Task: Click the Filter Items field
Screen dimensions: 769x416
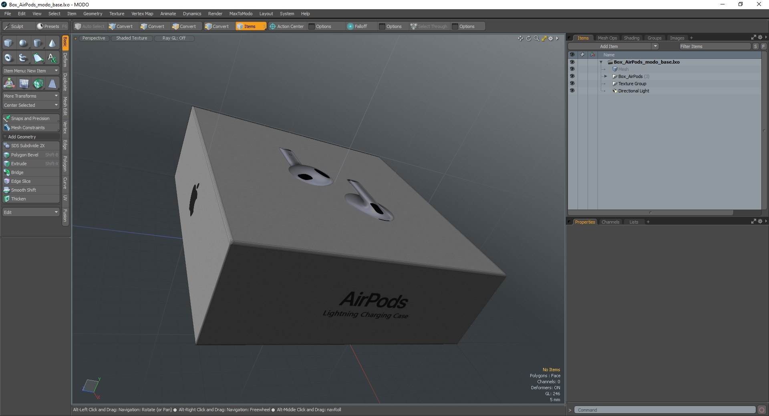Action: pyautogui.click(x=715, y=46)
